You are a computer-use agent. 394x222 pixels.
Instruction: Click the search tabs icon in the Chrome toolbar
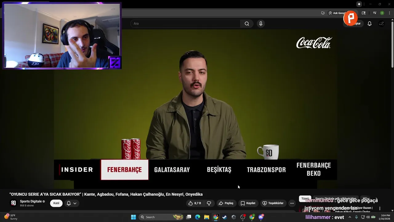click(x=364, y=13)
